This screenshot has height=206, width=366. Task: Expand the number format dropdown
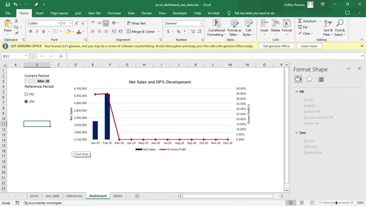click(x=200, y=23)
